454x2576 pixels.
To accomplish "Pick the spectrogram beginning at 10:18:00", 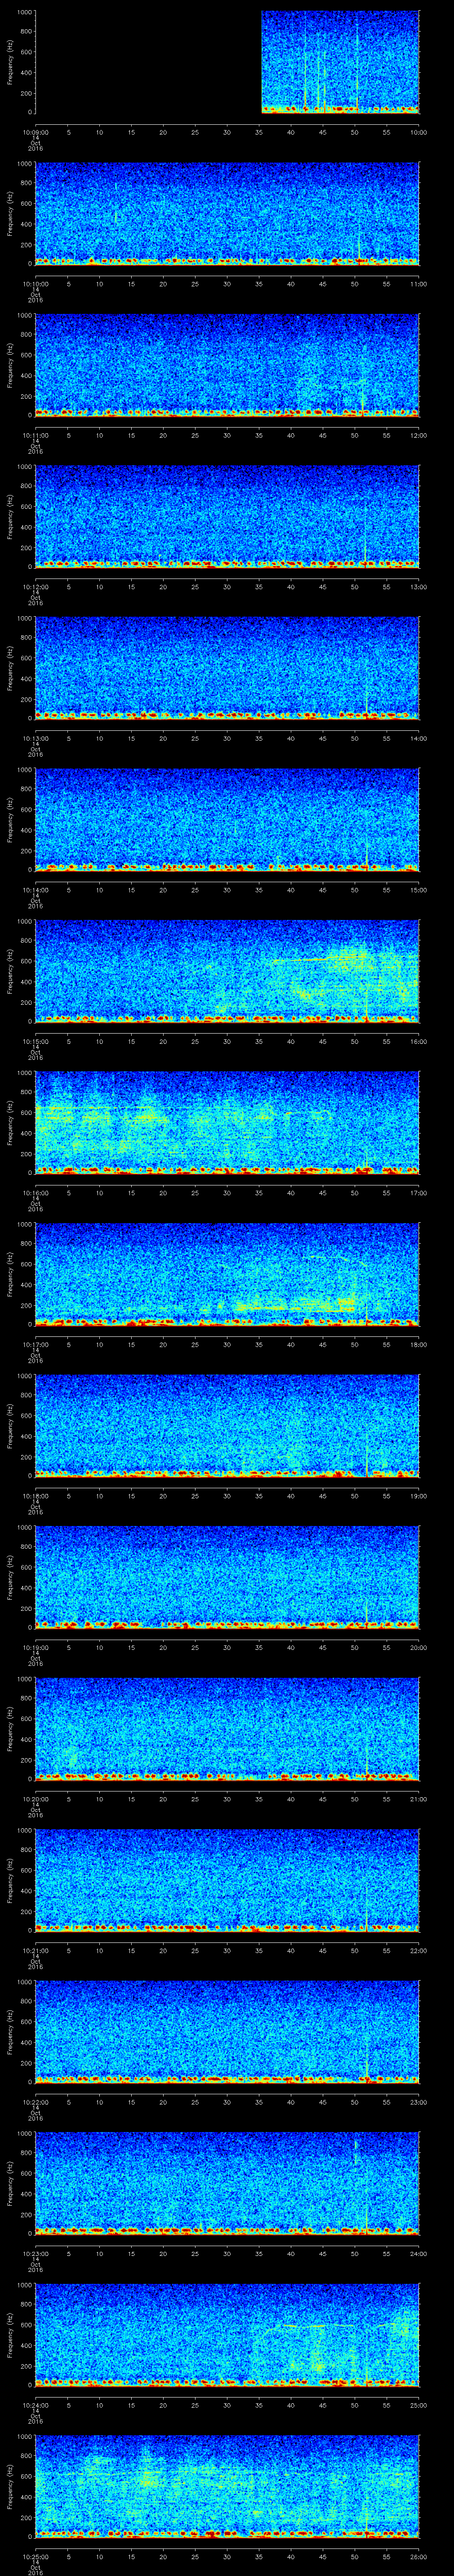I will click(227, 1424).
